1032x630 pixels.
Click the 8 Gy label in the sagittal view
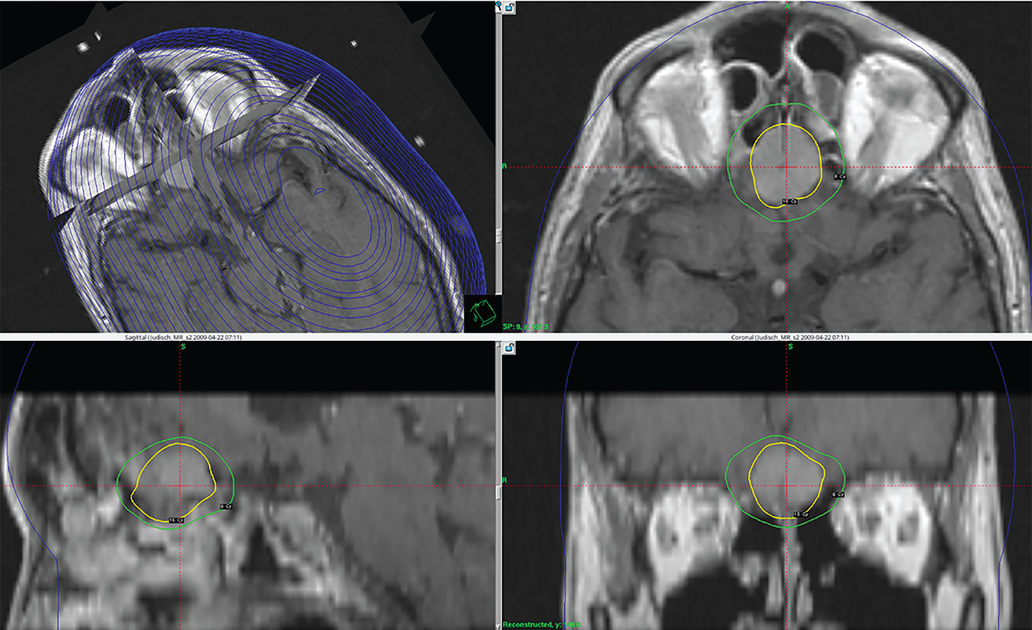226,507
